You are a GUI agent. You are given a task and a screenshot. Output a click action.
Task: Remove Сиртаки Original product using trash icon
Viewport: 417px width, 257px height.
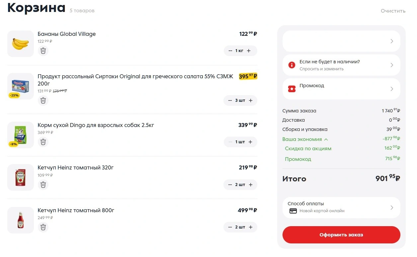(x=43, y=100)
